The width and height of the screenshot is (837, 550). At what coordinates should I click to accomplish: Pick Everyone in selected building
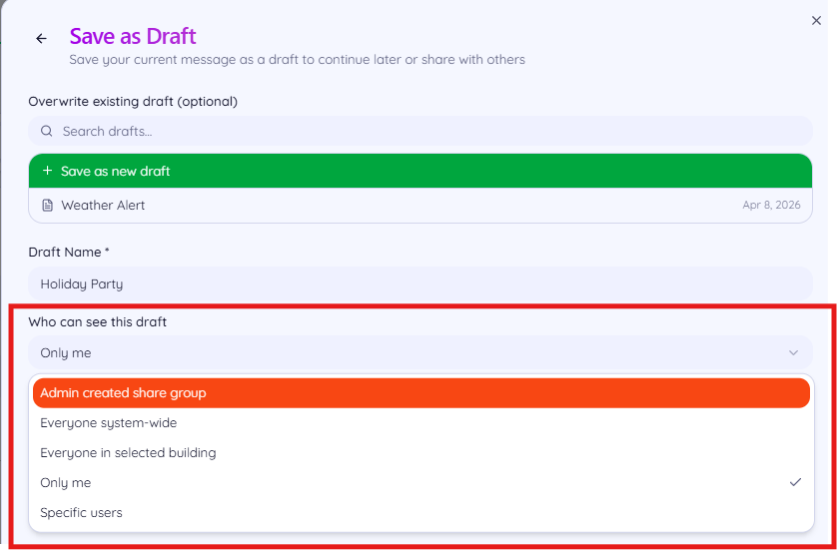(x=421, y=453)
